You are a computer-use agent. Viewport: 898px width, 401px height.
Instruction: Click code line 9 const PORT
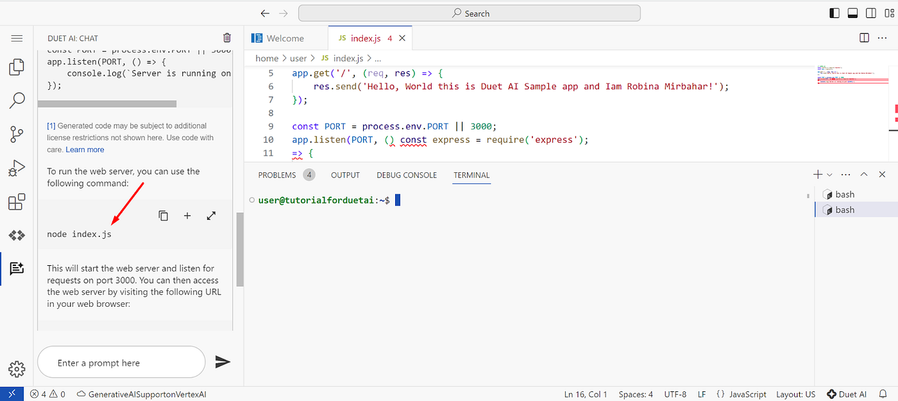point(394,126)
